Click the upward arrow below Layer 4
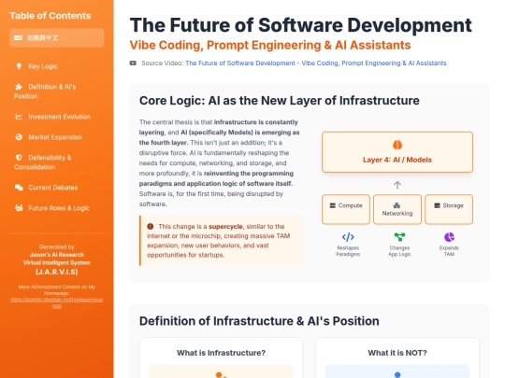 point(397,185)
